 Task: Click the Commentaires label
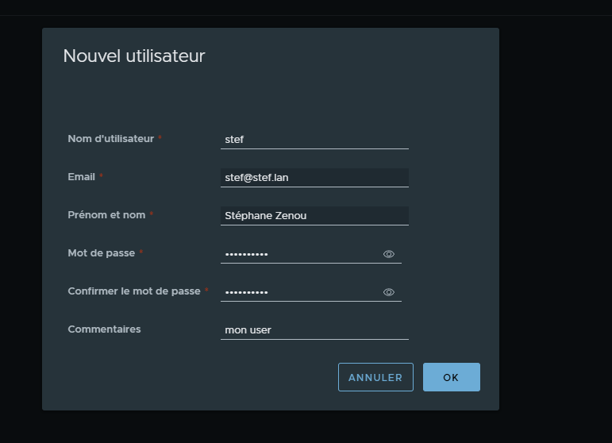point(104,329)
